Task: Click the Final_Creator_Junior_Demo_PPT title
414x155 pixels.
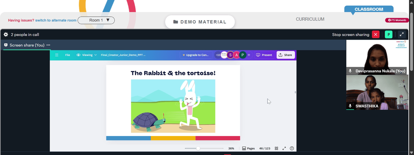Action: point(123,55)
